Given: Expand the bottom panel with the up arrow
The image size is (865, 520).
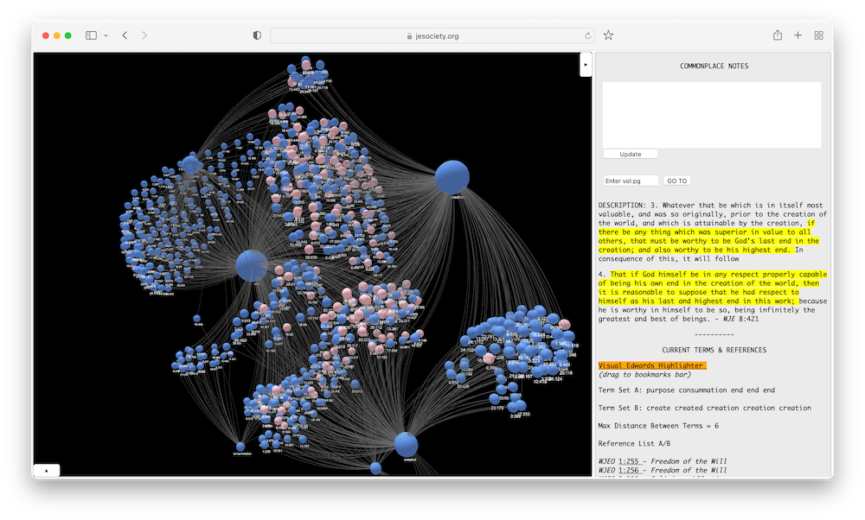Looking at the screenshot, I should (x=47, y=471).
